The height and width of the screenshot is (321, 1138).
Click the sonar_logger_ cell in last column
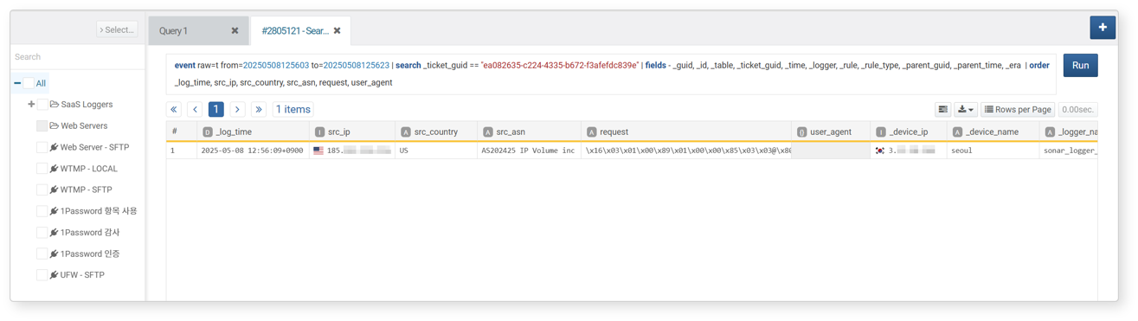(1070, 151)
